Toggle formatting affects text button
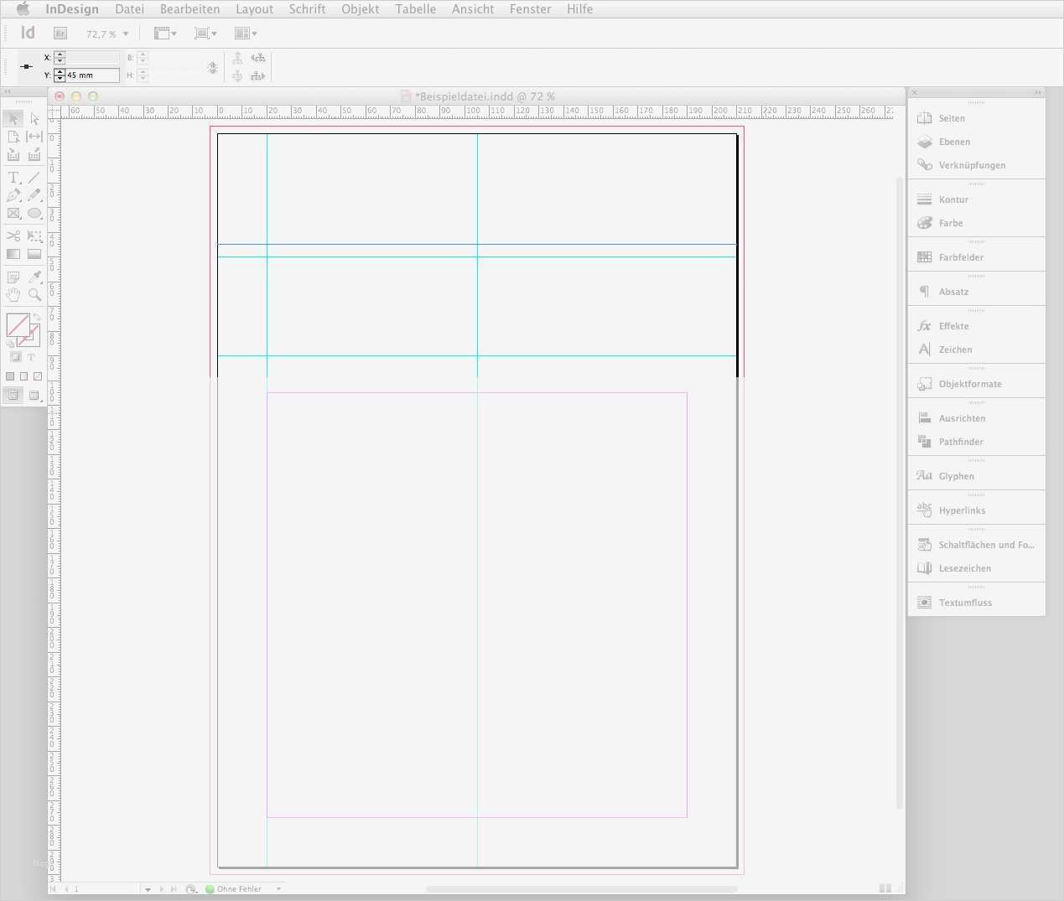Screen dimensions: 1064x901 (x=31, y=357)
